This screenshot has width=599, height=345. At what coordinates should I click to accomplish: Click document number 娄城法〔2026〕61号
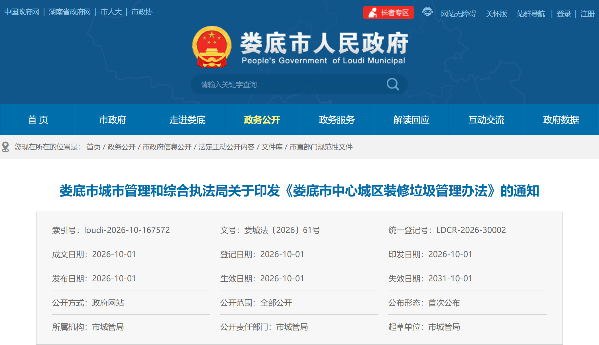pyautogui.click(x=282, y=230)
